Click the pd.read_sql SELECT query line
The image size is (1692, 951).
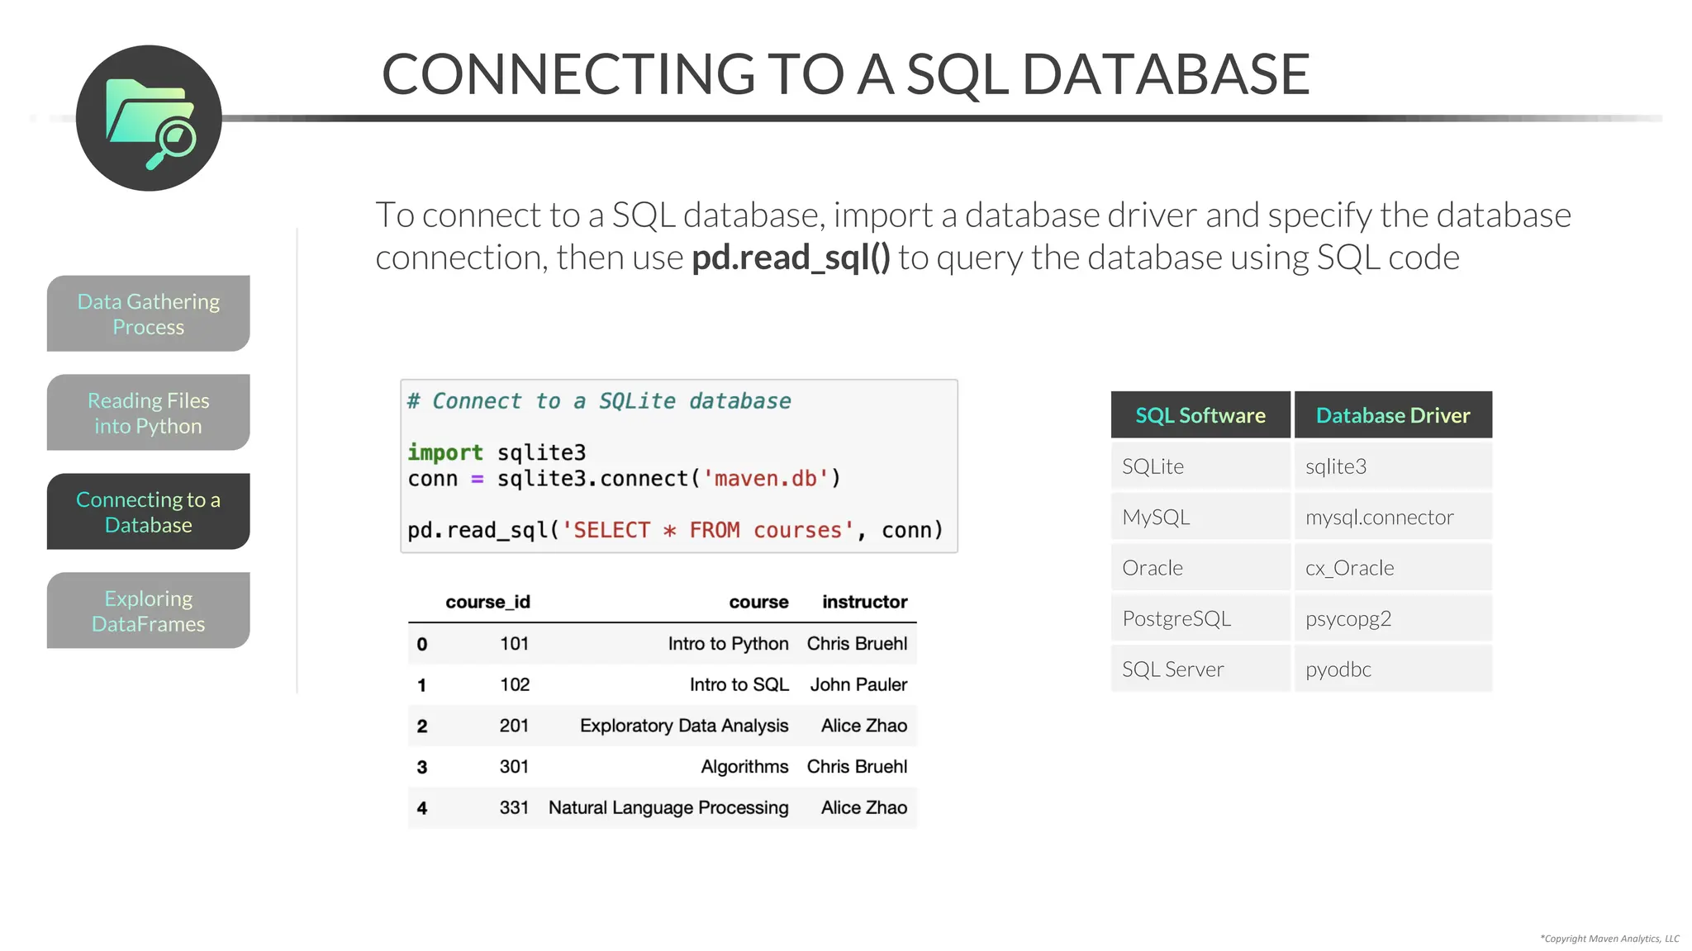click(x=675, y=530)
